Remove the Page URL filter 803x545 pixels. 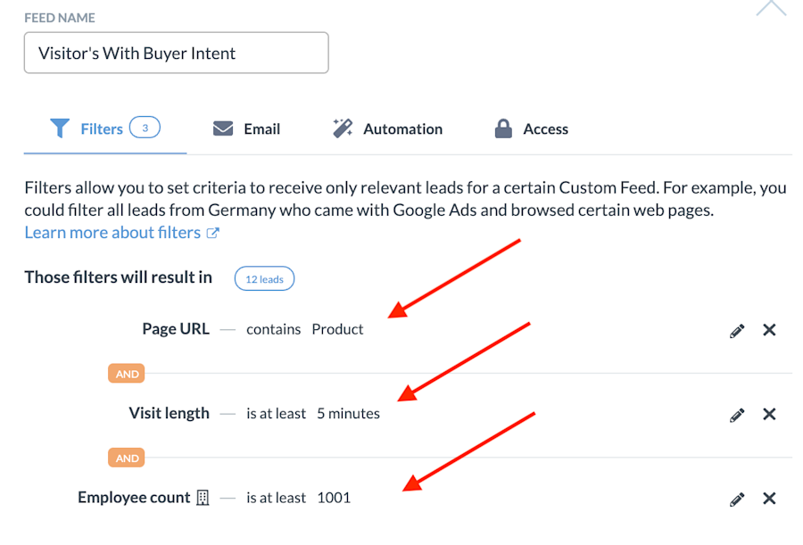tap(769, 330)
